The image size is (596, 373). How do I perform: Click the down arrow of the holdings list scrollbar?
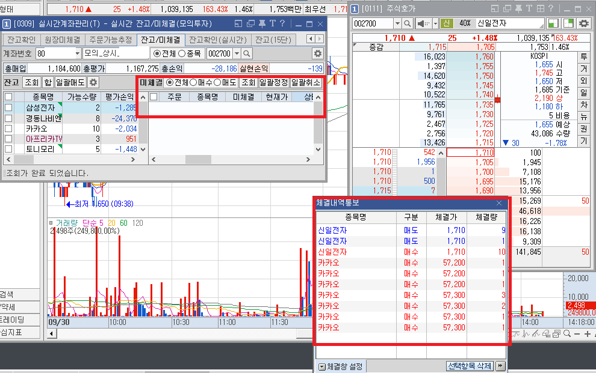143,150
